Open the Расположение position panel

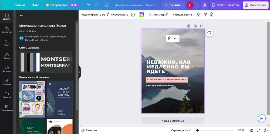(182, 15)
